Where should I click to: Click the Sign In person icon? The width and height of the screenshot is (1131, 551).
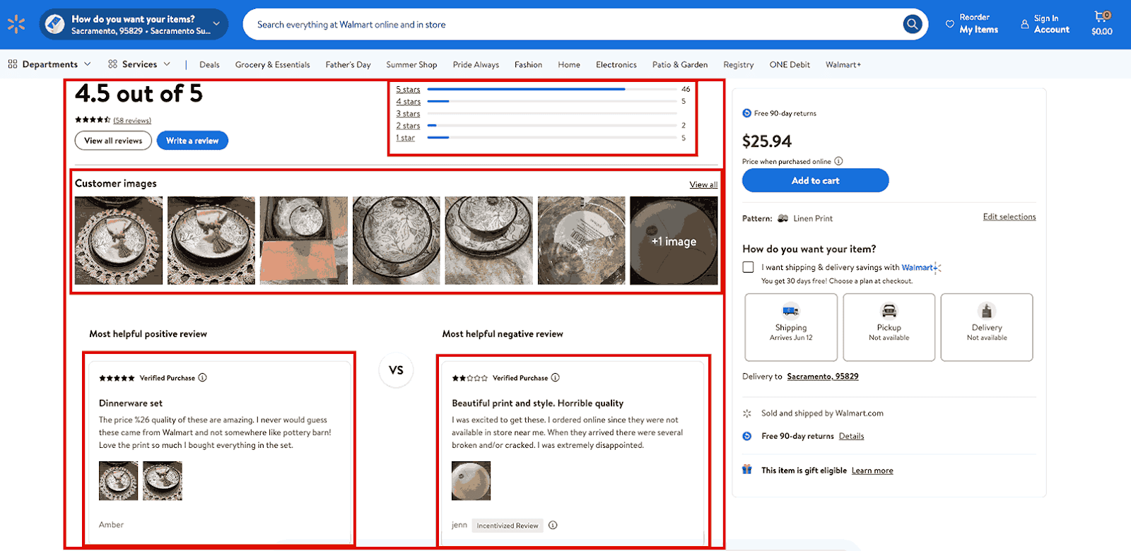1024,24
